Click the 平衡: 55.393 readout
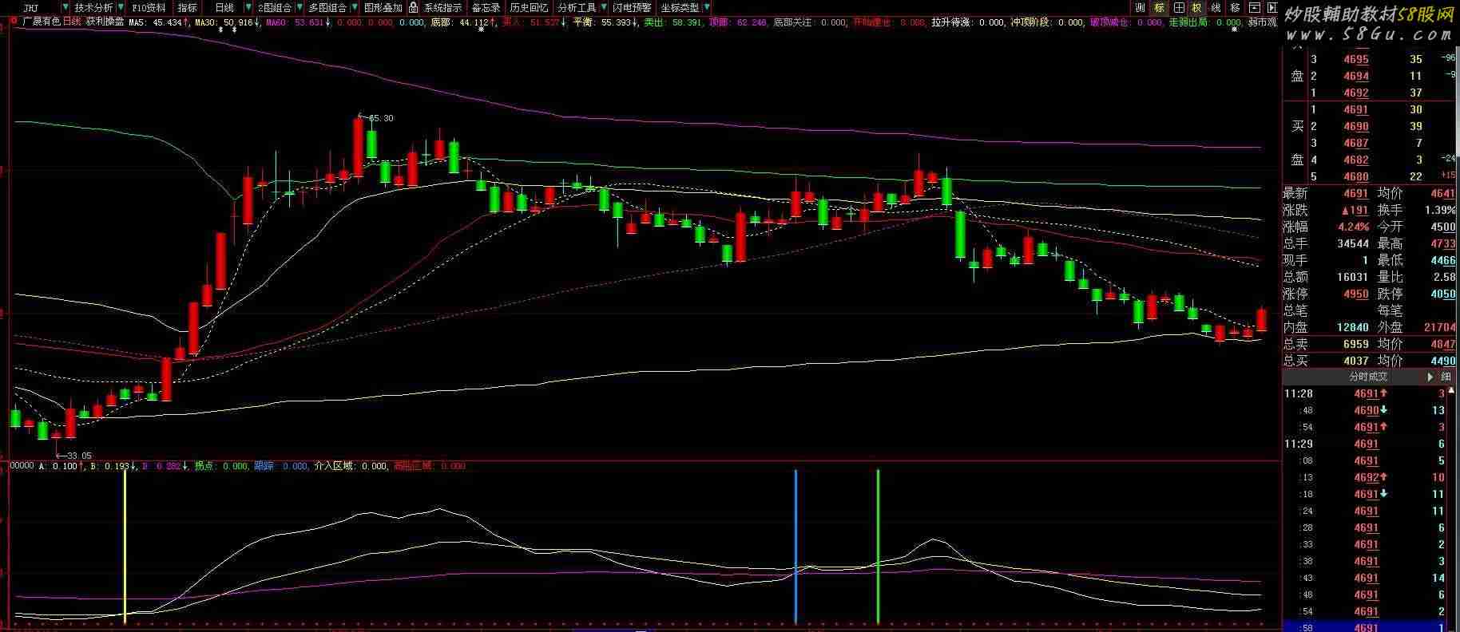This screenshot has width=1460, height=632. pos(606,22)
